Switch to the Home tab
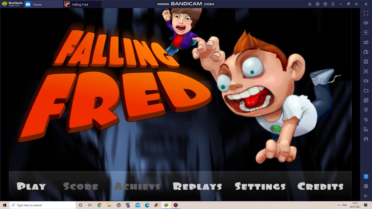 tap(44, 4)
